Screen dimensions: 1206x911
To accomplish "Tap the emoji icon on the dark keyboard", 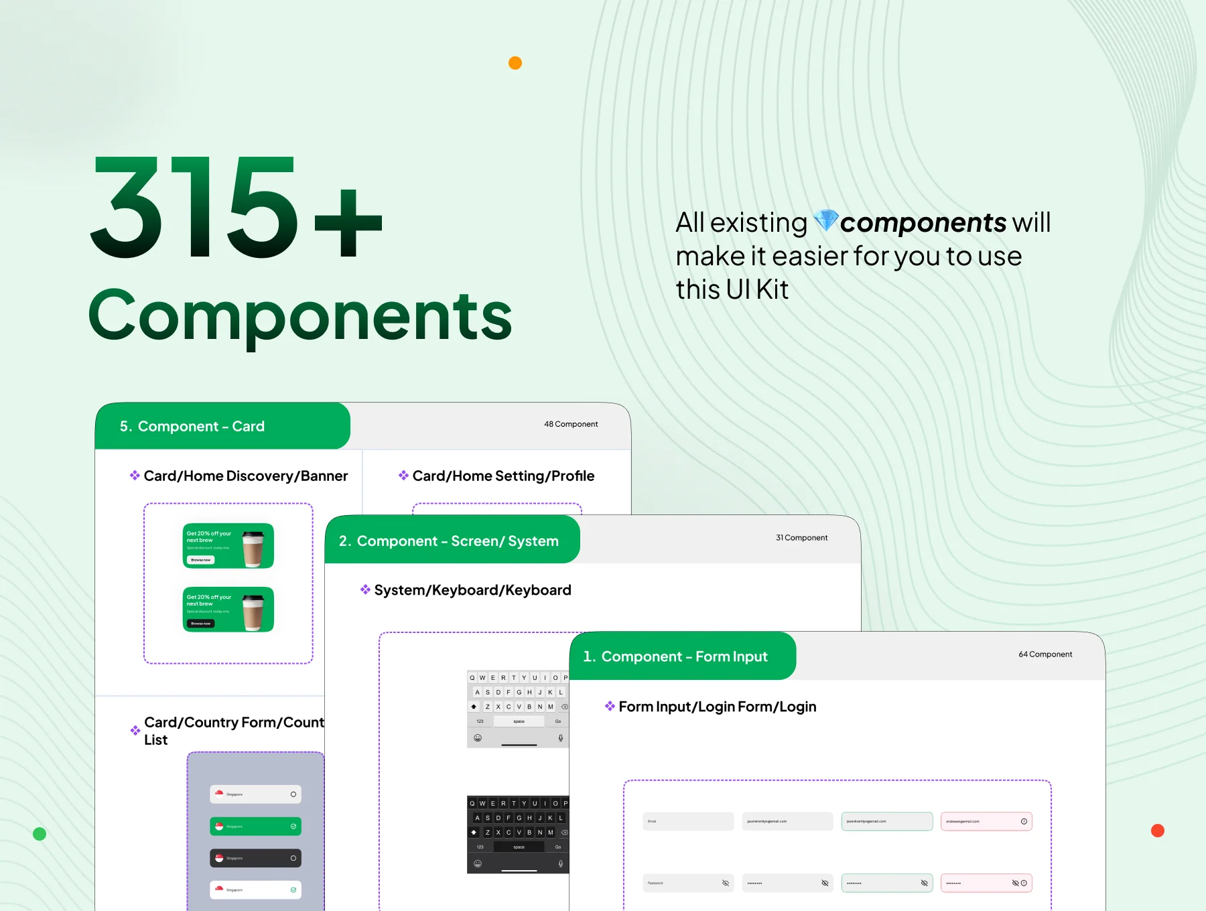I will [x=478, y=864].
